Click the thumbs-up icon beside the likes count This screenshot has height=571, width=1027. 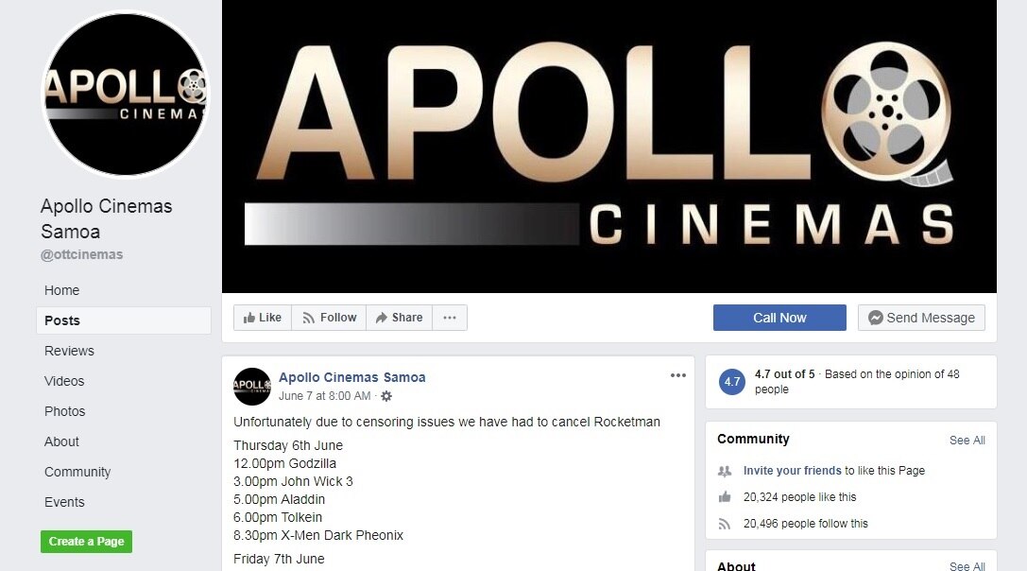click(x=724, y=496)
